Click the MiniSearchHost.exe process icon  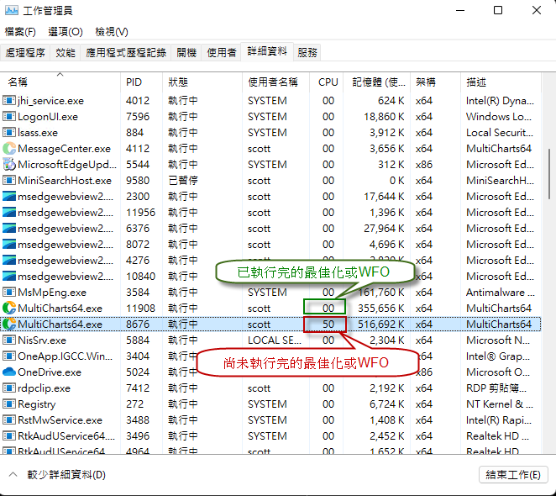[9, 181]
